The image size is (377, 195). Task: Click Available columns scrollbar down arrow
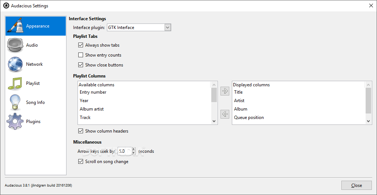coord(214,122)
